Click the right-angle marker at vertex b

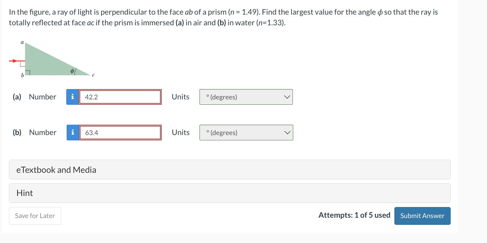coord(28,73)
